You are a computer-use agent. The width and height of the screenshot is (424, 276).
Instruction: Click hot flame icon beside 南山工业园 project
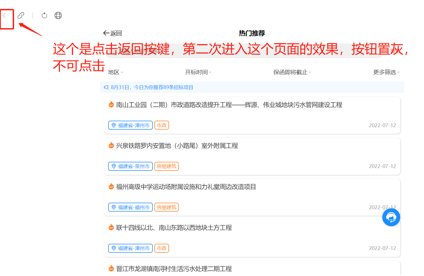click(111, 104)
